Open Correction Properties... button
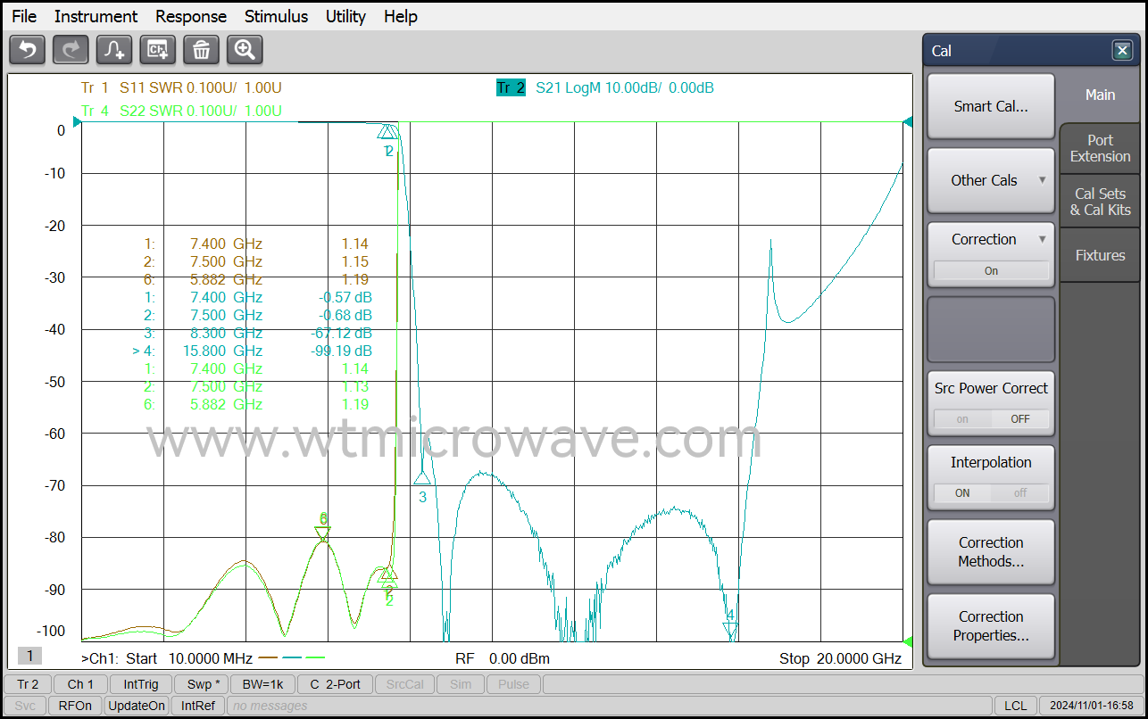 [x=991, y=626]
